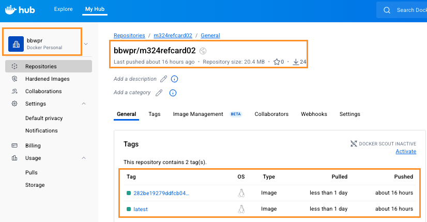
Task: Click the Usage chart icon
Action: (x=14, y=158)
